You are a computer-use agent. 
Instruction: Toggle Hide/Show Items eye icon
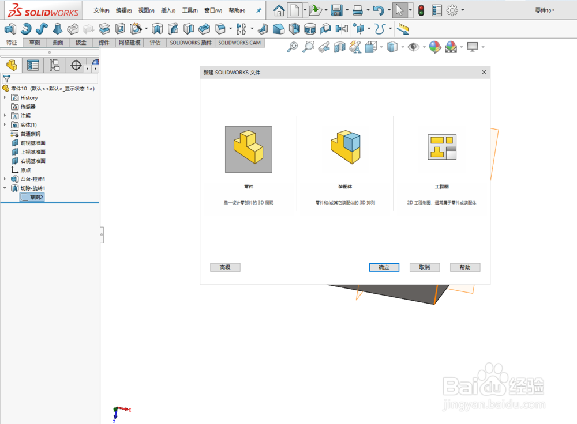(414, 47)
